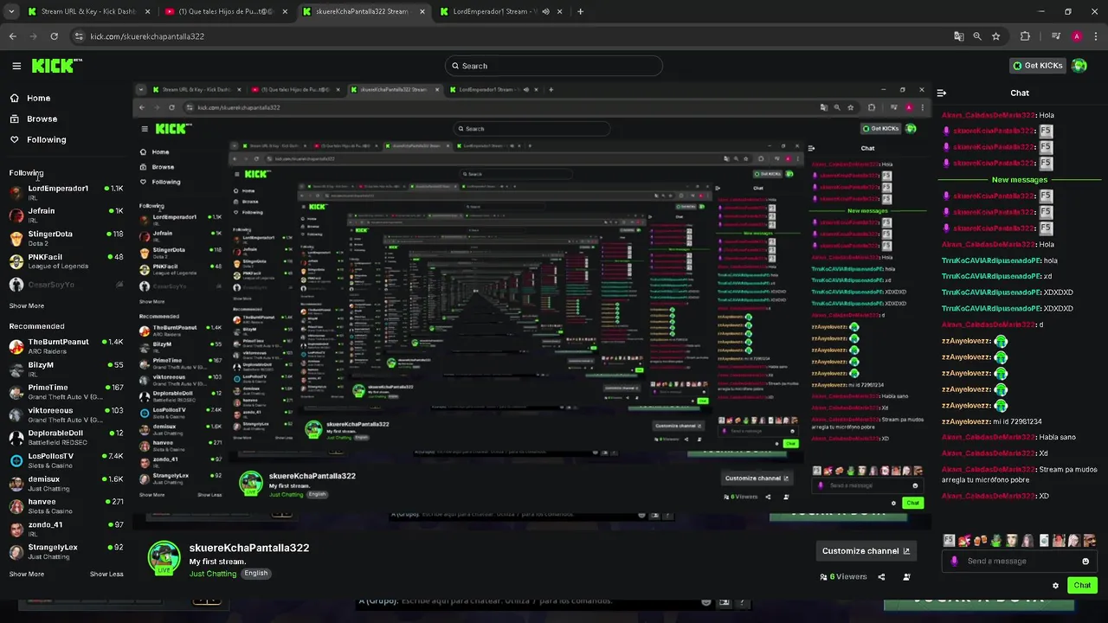Click the user icon right of share icon

[x=906, y=577]
